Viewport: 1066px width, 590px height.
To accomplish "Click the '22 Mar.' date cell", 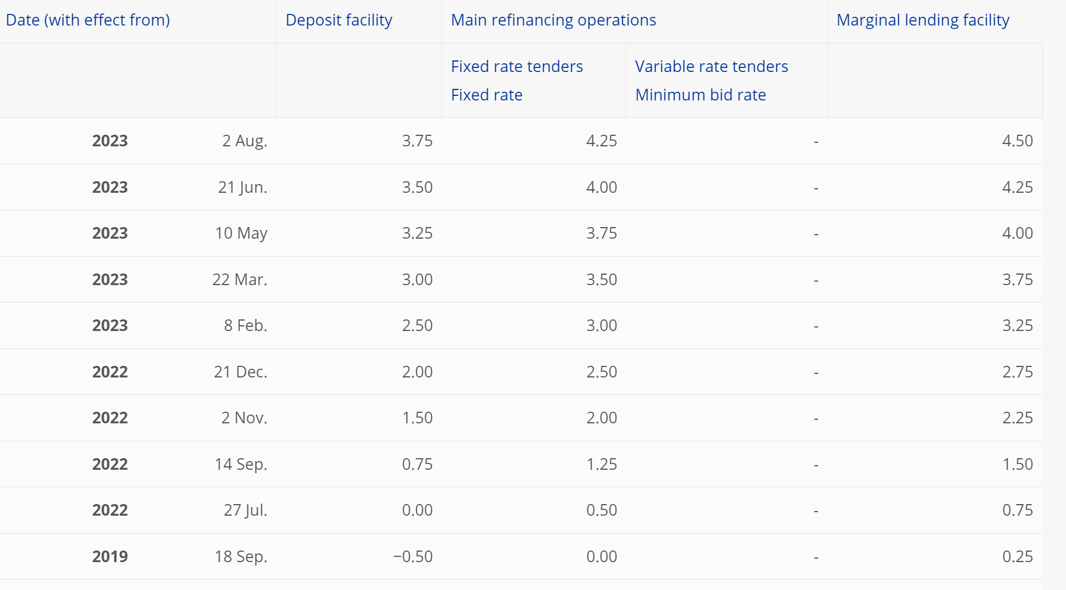I will point(239,280).
